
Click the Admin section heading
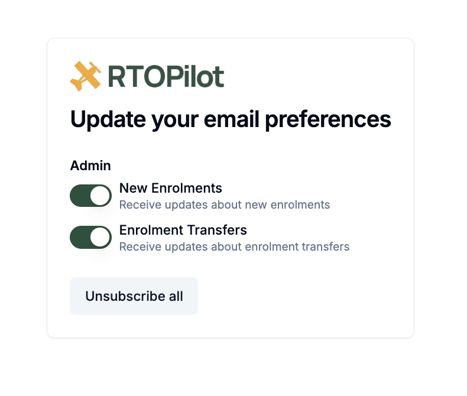(x=90, y=165)
